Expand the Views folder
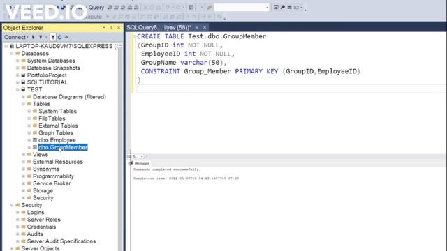The image size is (447, 251). pyautogui.click(x=23, y=155)
